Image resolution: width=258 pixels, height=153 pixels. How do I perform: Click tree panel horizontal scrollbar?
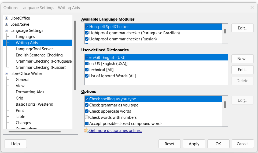[x=35, y=132]
